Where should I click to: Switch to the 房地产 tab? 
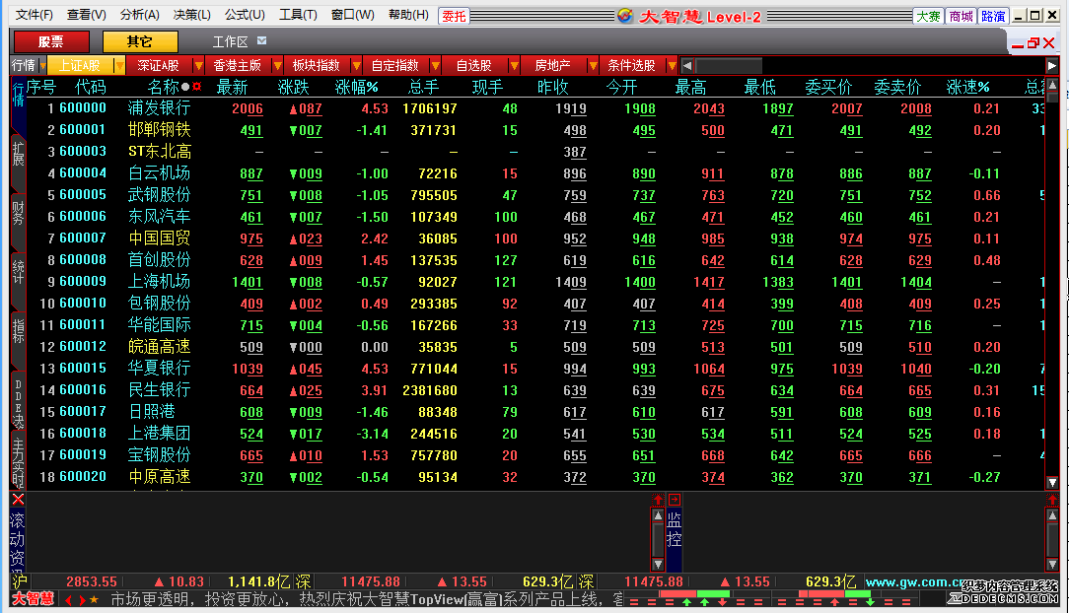(553, 65)
